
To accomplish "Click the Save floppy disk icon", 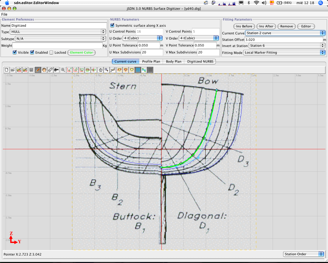I will pos(31,70).
